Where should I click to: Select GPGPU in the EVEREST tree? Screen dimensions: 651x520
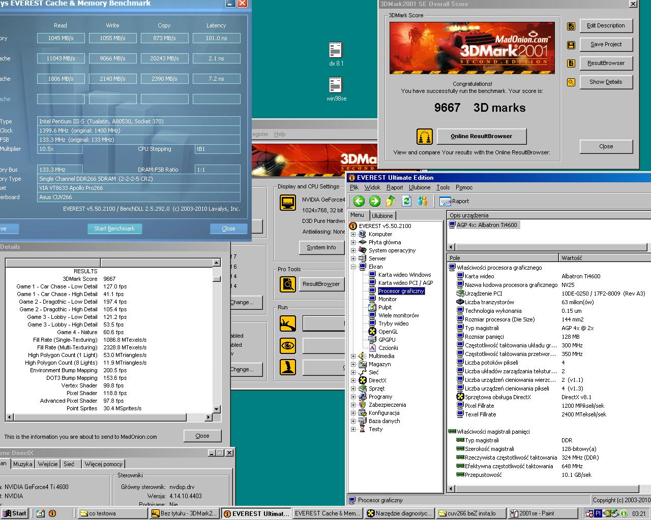point(387,340)
